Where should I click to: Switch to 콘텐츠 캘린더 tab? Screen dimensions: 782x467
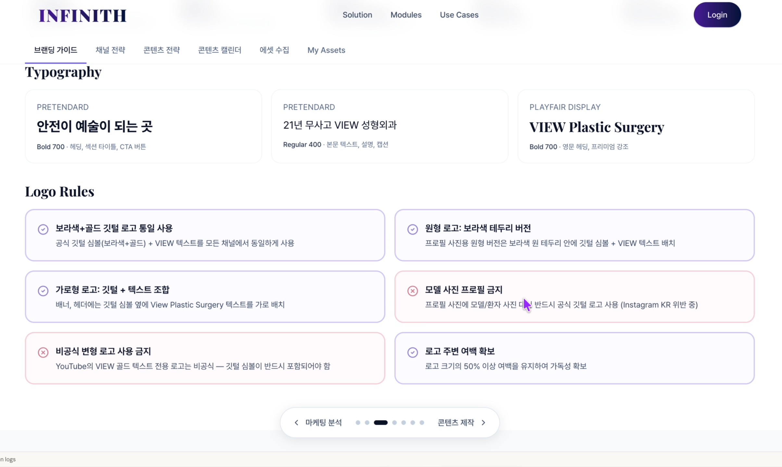click(x=220, y=50)
